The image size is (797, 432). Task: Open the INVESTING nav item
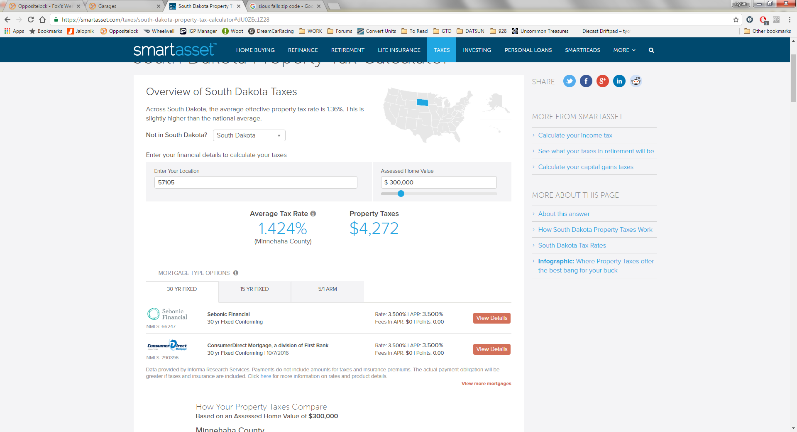[x=477, y=50]
